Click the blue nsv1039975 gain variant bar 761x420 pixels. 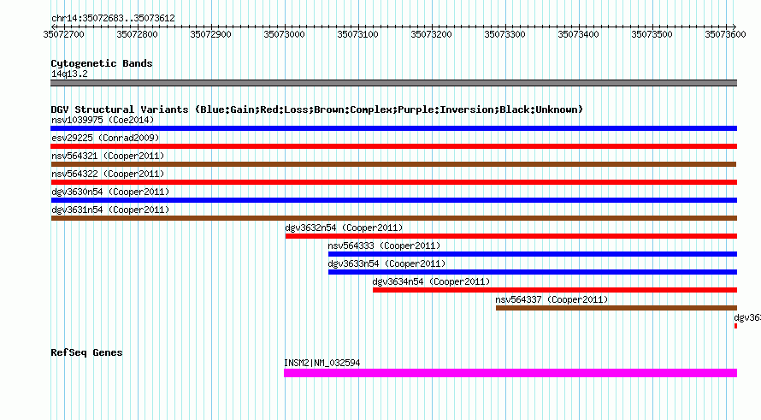tap(393, 128)
